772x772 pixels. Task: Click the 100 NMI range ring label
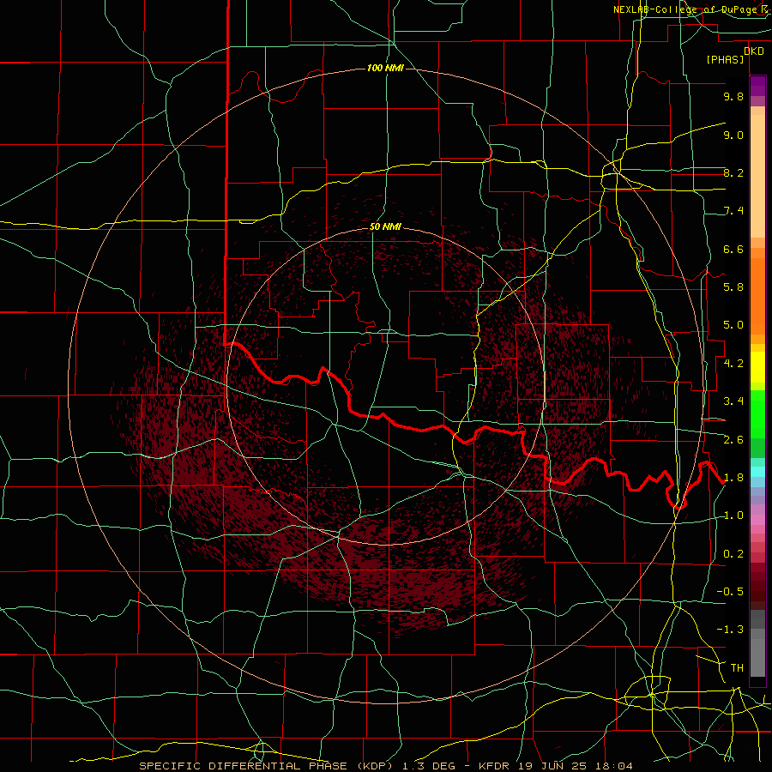click(385, 68)
